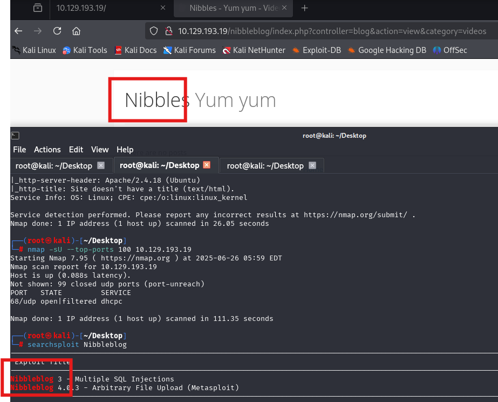This screenshot has height=402, width=498.
Task: Open the Firefox View icon beside the tabs
Action: pyautogui.click(x=38, y=8)
